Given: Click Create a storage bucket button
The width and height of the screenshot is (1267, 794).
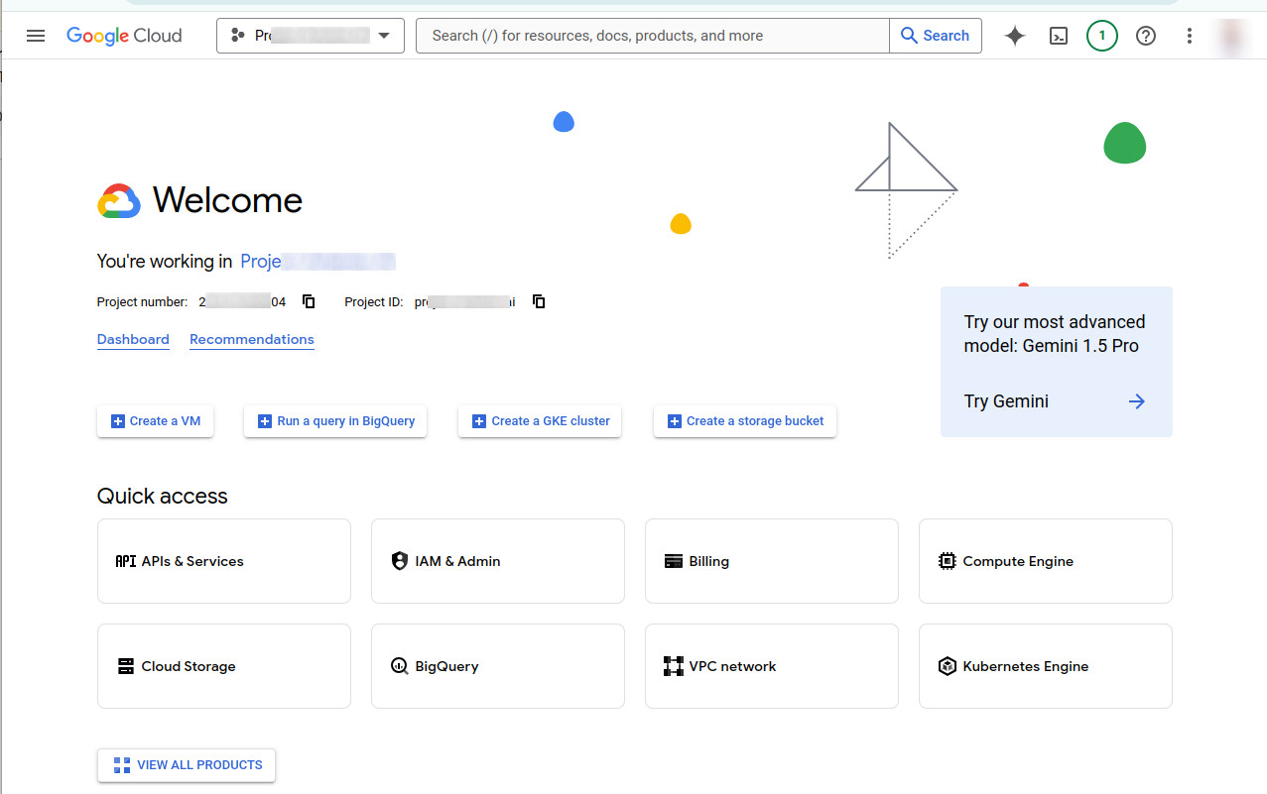Looking at the screenshot, I should [745, 421].
